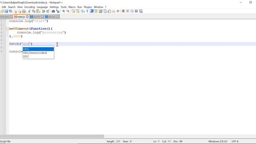Click the Save Recorded Macro icon
The height and width of the screenshot is (144, 256).
click(x=141, y=11)
